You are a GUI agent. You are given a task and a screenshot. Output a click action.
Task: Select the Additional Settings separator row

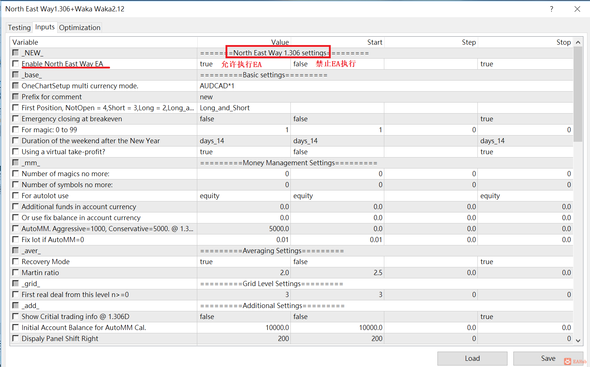(x=292, y=305)
